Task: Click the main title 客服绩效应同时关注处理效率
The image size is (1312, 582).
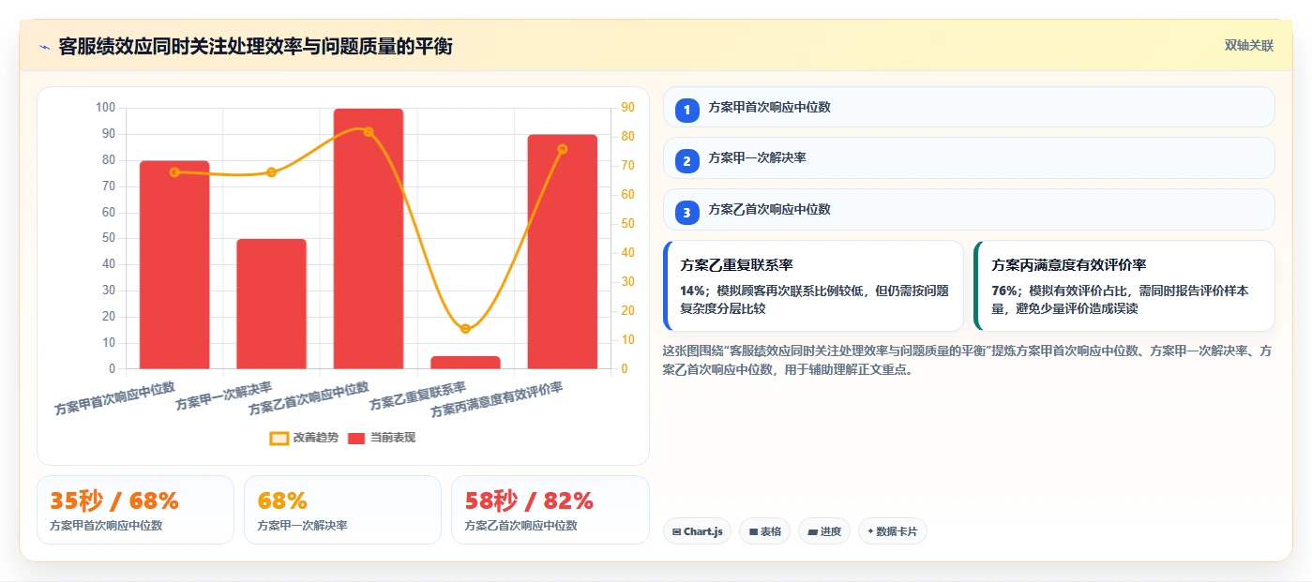Action: (x=255, y=46)
